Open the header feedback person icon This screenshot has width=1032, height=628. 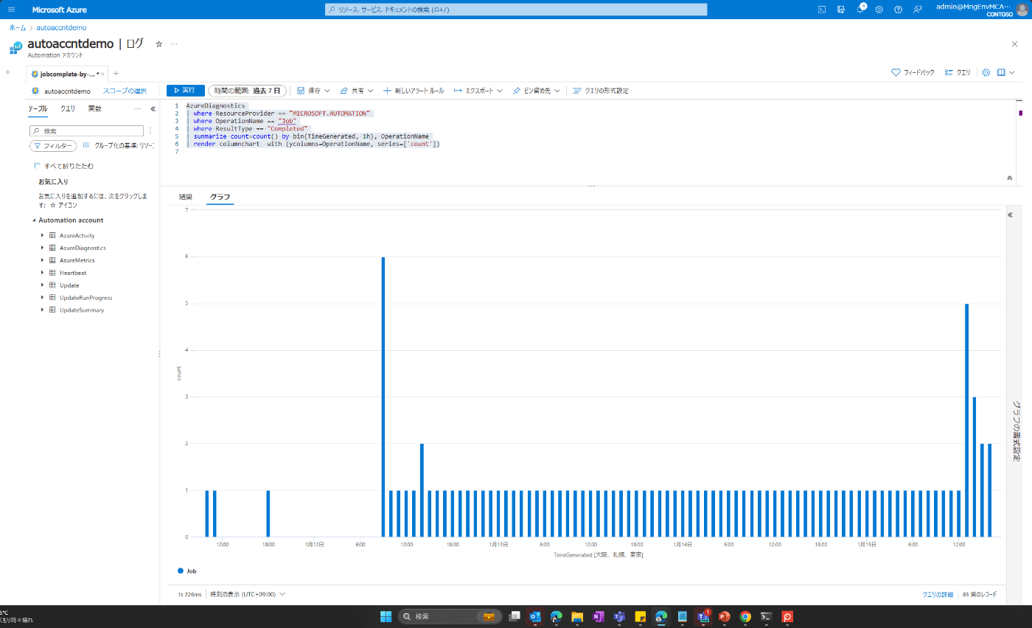[x=918, y=10]
